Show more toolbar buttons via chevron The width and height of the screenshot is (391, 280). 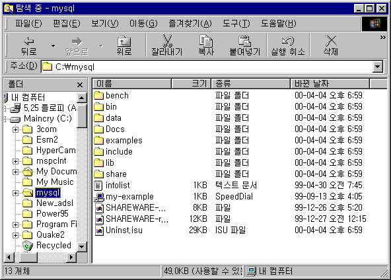pos(383,38)
